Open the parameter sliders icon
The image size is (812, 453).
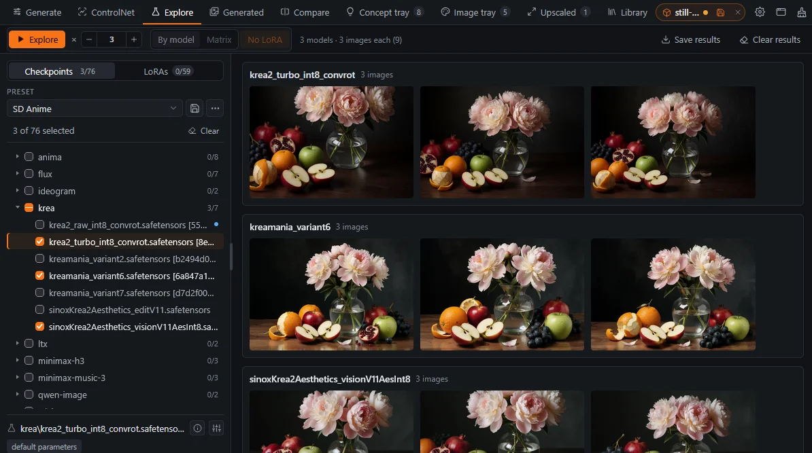pos(216,428)
